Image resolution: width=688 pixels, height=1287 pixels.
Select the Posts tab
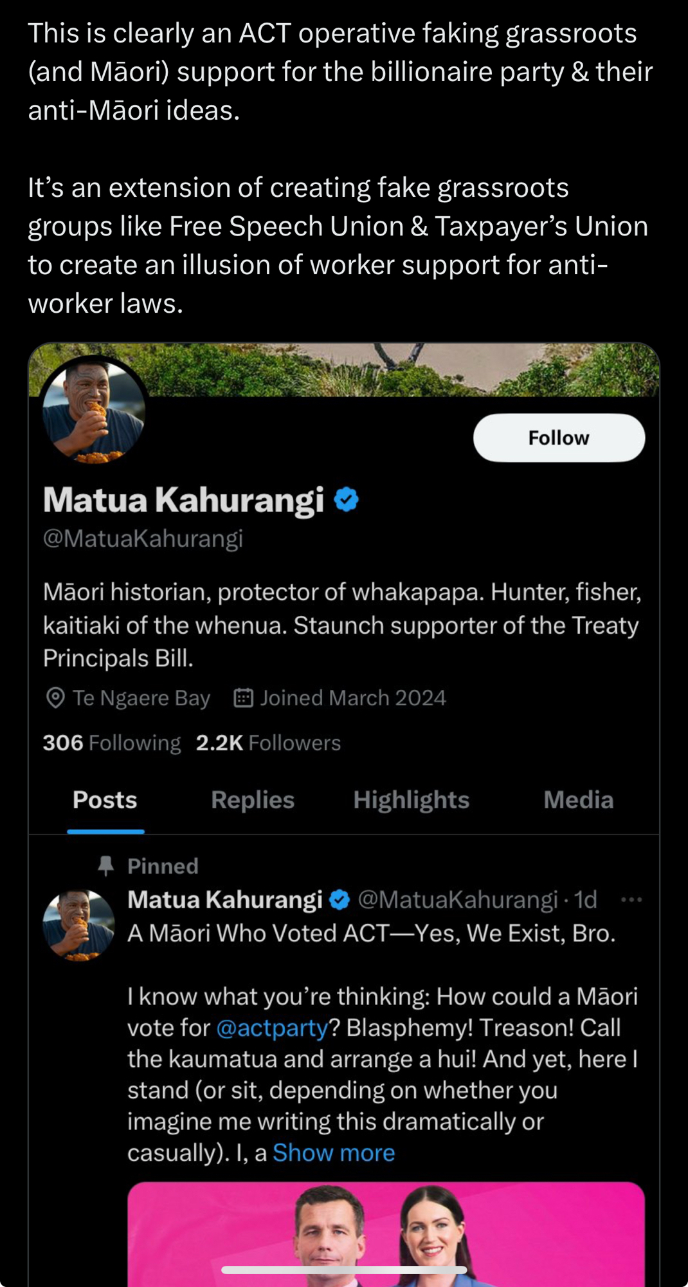point(105,800)
